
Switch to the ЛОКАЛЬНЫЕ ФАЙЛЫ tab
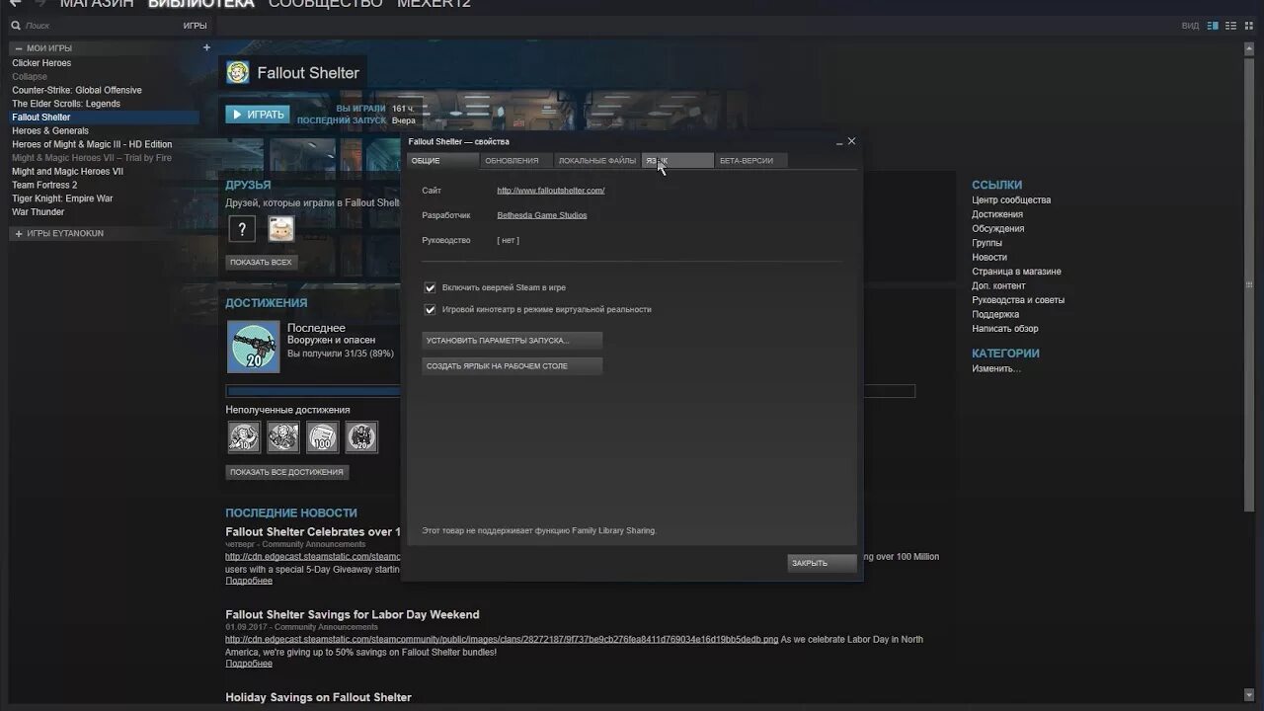coord(596,160)
